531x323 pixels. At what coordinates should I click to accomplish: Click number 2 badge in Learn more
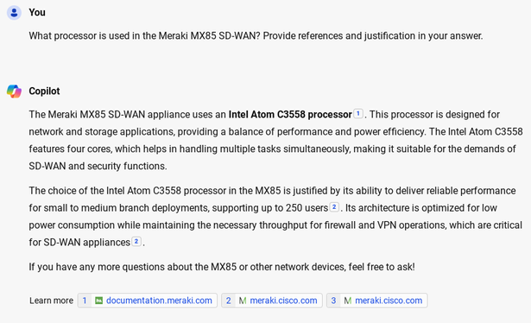click(229, 301)
